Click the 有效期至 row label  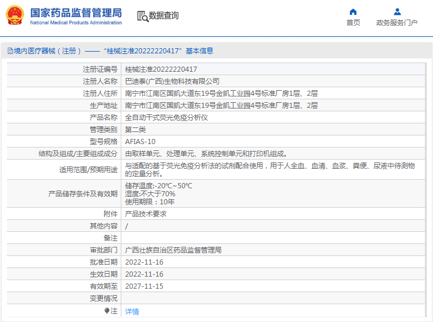(104, 286)
